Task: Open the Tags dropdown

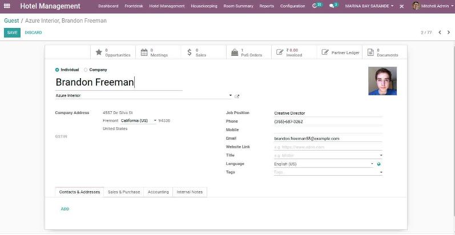Action: coord(381,172)
